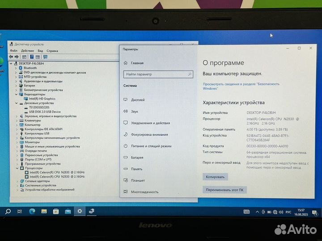Select Устройства обработки изображений node
322x241 pixels.
click(x=50, y=190)
